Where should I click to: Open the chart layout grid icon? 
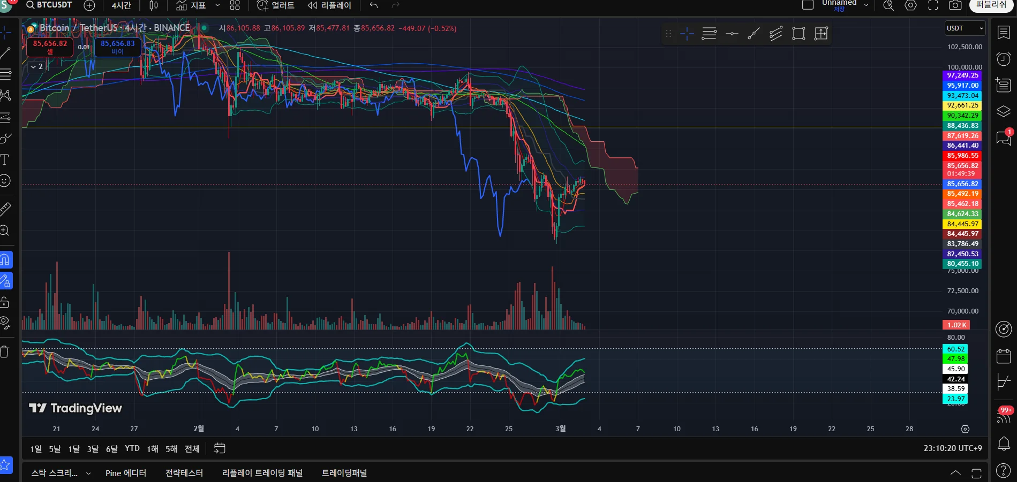[x=235, y=5]
